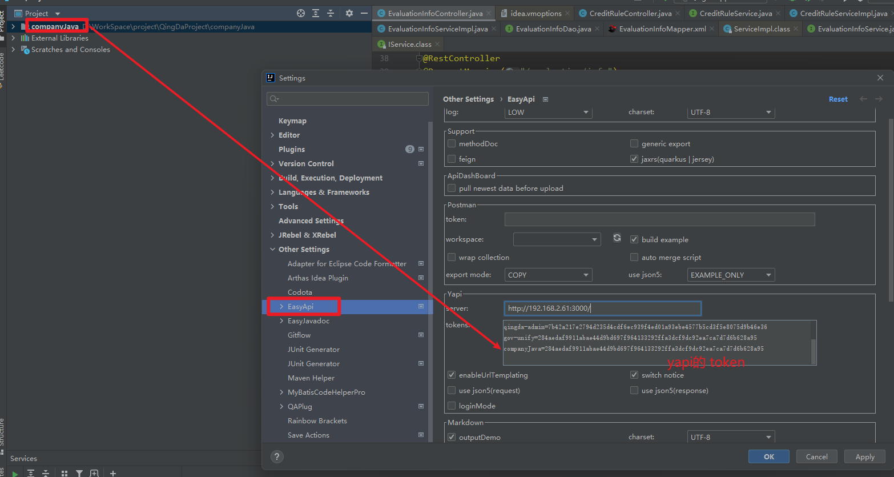Check pull newest data before upload

click(452, 188)
